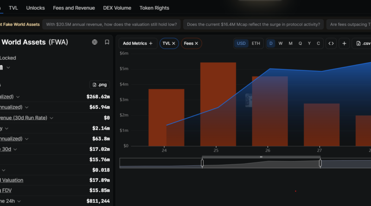Select weekly (W) chart interval
The width and height of the screenshot is (371, 206).
point(281,44)
